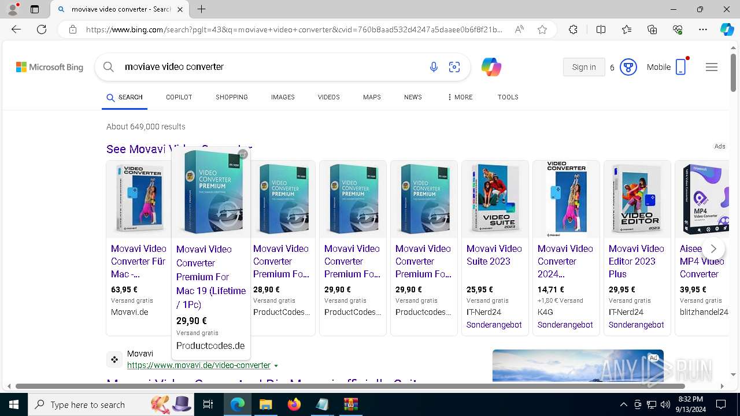Image resolution: width=740 pixels, height=416 pixels.
Task: Click the Mobile phone icon
Action: (681, 67)
